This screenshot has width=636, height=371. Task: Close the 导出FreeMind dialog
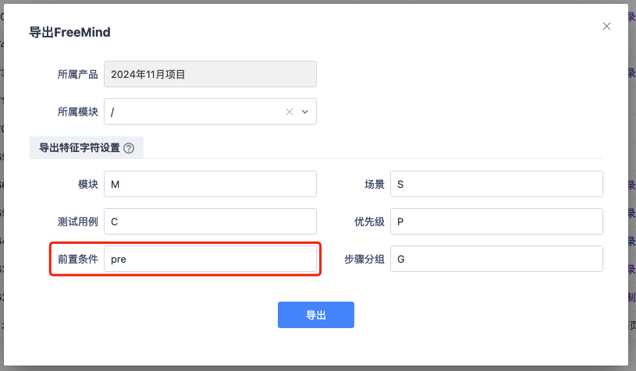pyautogui.click(x=606, y=26)
